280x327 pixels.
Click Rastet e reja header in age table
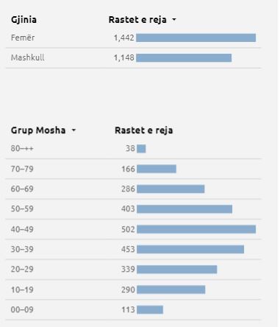144,130
